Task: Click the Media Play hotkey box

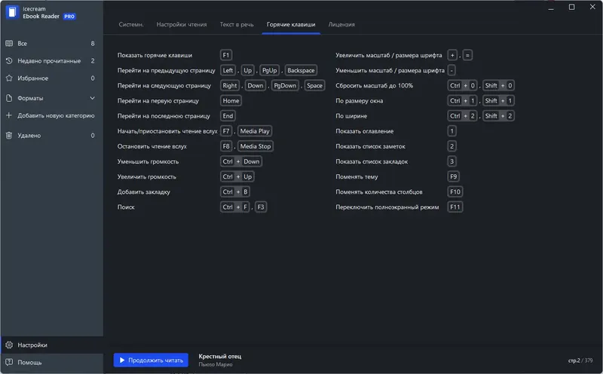Action: click(255, 131)
